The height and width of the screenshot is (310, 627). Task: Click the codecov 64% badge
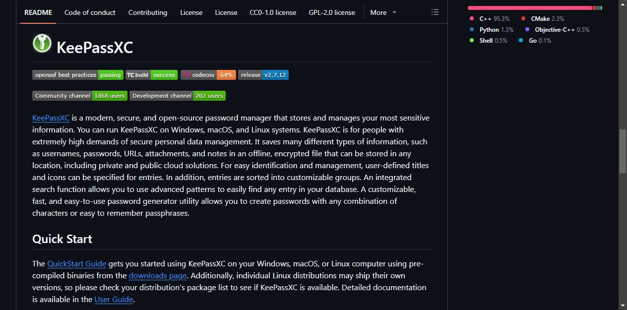click(x=208, y=75)
